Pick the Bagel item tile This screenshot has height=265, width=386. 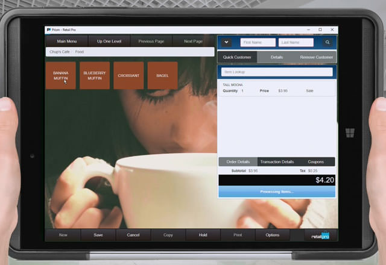pyautogui.click(x=162, y=75)
